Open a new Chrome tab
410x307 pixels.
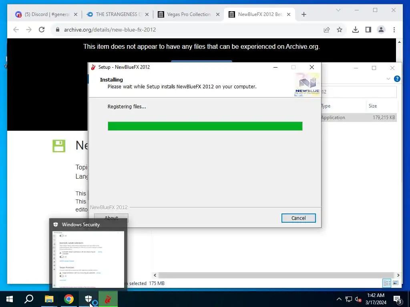(303, 14)
